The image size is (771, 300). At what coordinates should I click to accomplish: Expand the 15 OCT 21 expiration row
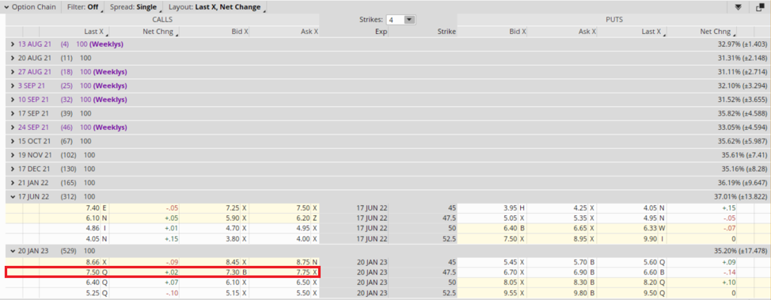pos(13,141)
